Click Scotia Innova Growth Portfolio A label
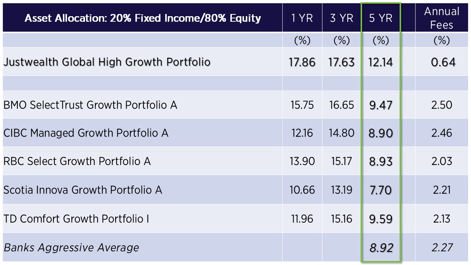 pyautogui.click(x=83, y=190)
